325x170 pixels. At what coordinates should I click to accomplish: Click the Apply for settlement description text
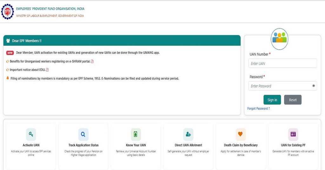[x=241, y=153]
